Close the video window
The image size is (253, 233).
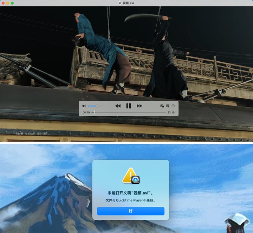click(3, 3)
